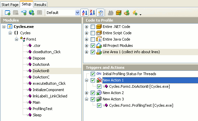Collapse the New Action 3 node
The width and height of the screenshot is (198, 121).
(86, 99)
